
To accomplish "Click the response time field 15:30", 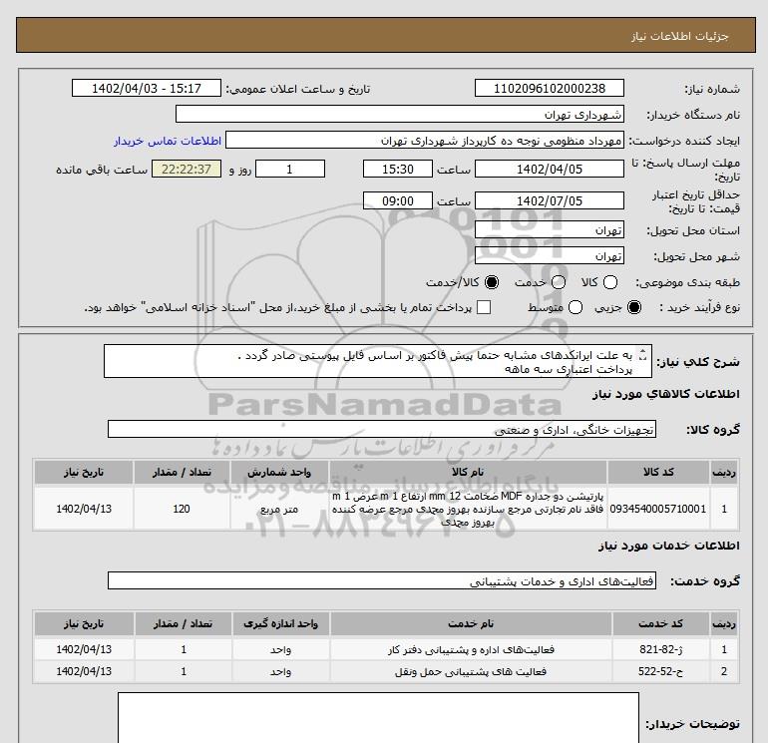I will pyautogui.click(x=398, y=169).
